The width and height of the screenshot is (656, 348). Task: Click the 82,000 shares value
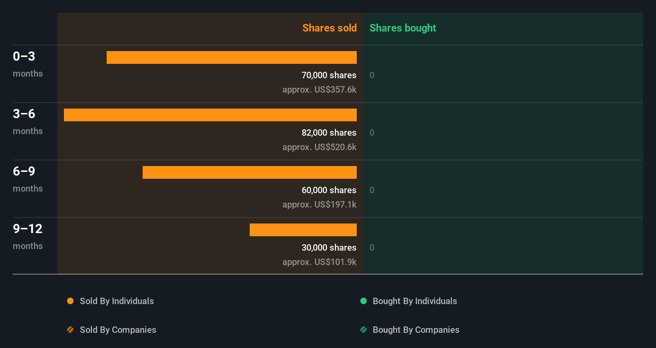(329, 132)
